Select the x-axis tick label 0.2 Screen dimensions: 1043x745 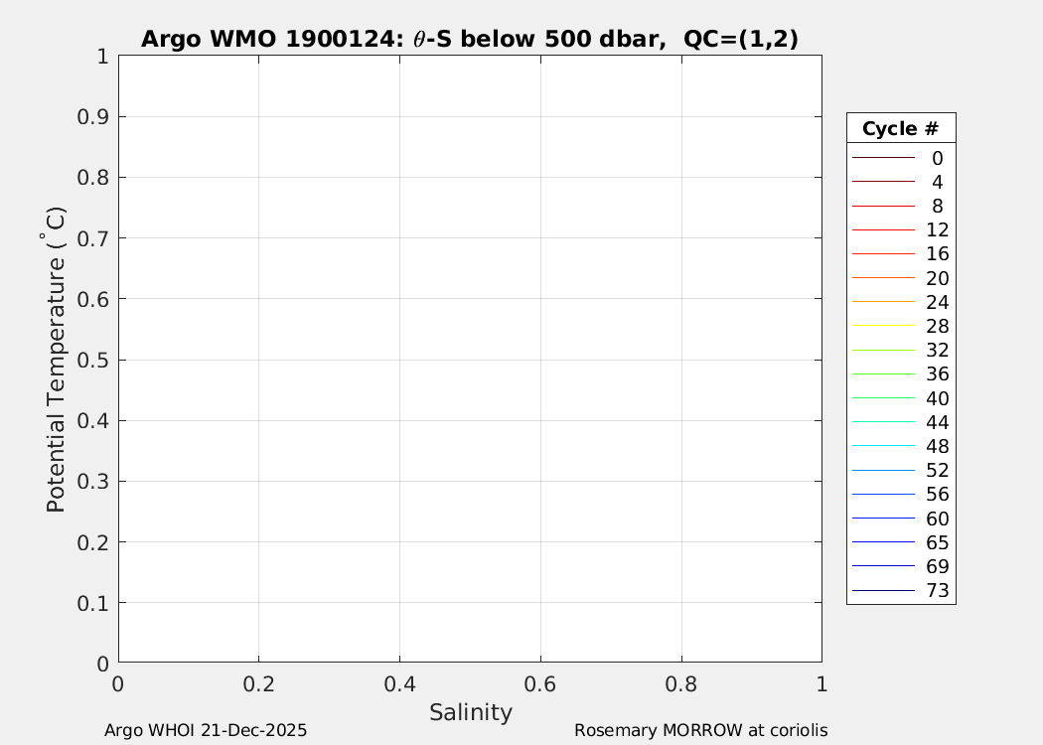(258, 683)
